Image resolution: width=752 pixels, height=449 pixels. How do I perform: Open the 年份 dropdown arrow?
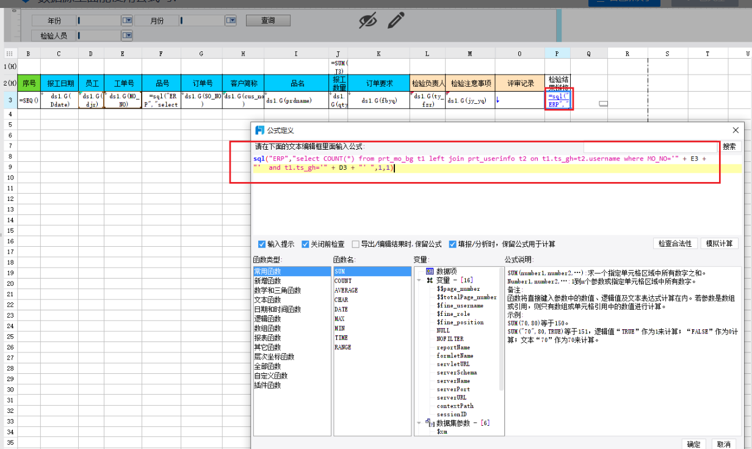(127, 21)
